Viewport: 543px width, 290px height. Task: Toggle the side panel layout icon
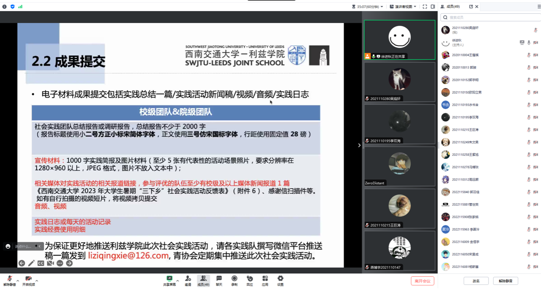coord(433,6)
